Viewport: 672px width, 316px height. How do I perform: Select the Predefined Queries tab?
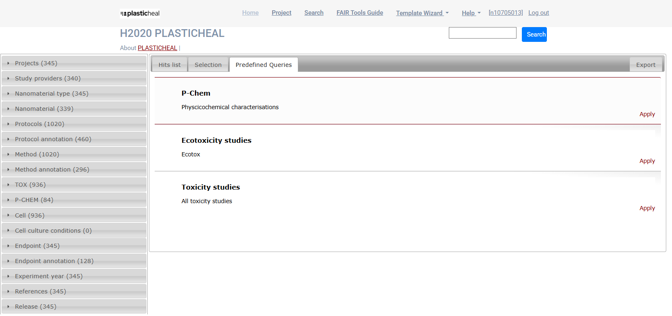tap(264, 65)
